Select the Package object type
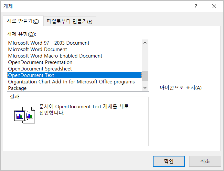Image resolution: width=224 pixels, height=171 pixels. [74, 88]
